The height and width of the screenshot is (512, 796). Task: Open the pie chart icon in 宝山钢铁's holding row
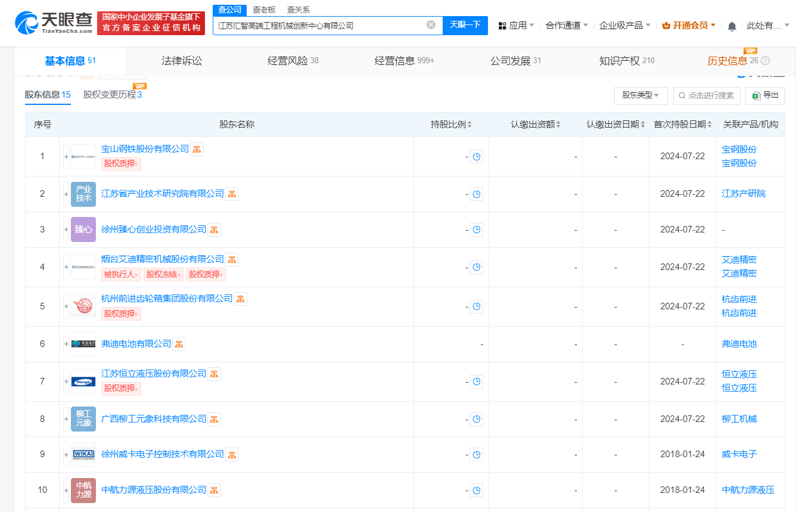point(476,156)
